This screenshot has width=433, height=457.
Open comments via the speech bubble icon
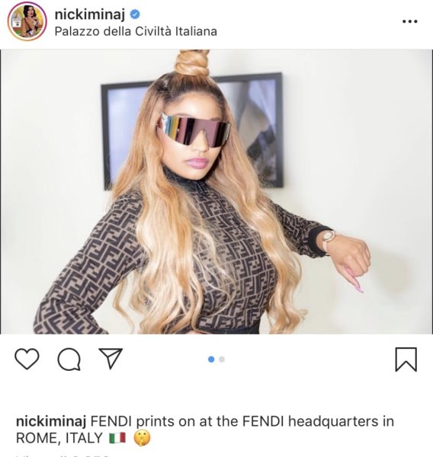(69, 359)
